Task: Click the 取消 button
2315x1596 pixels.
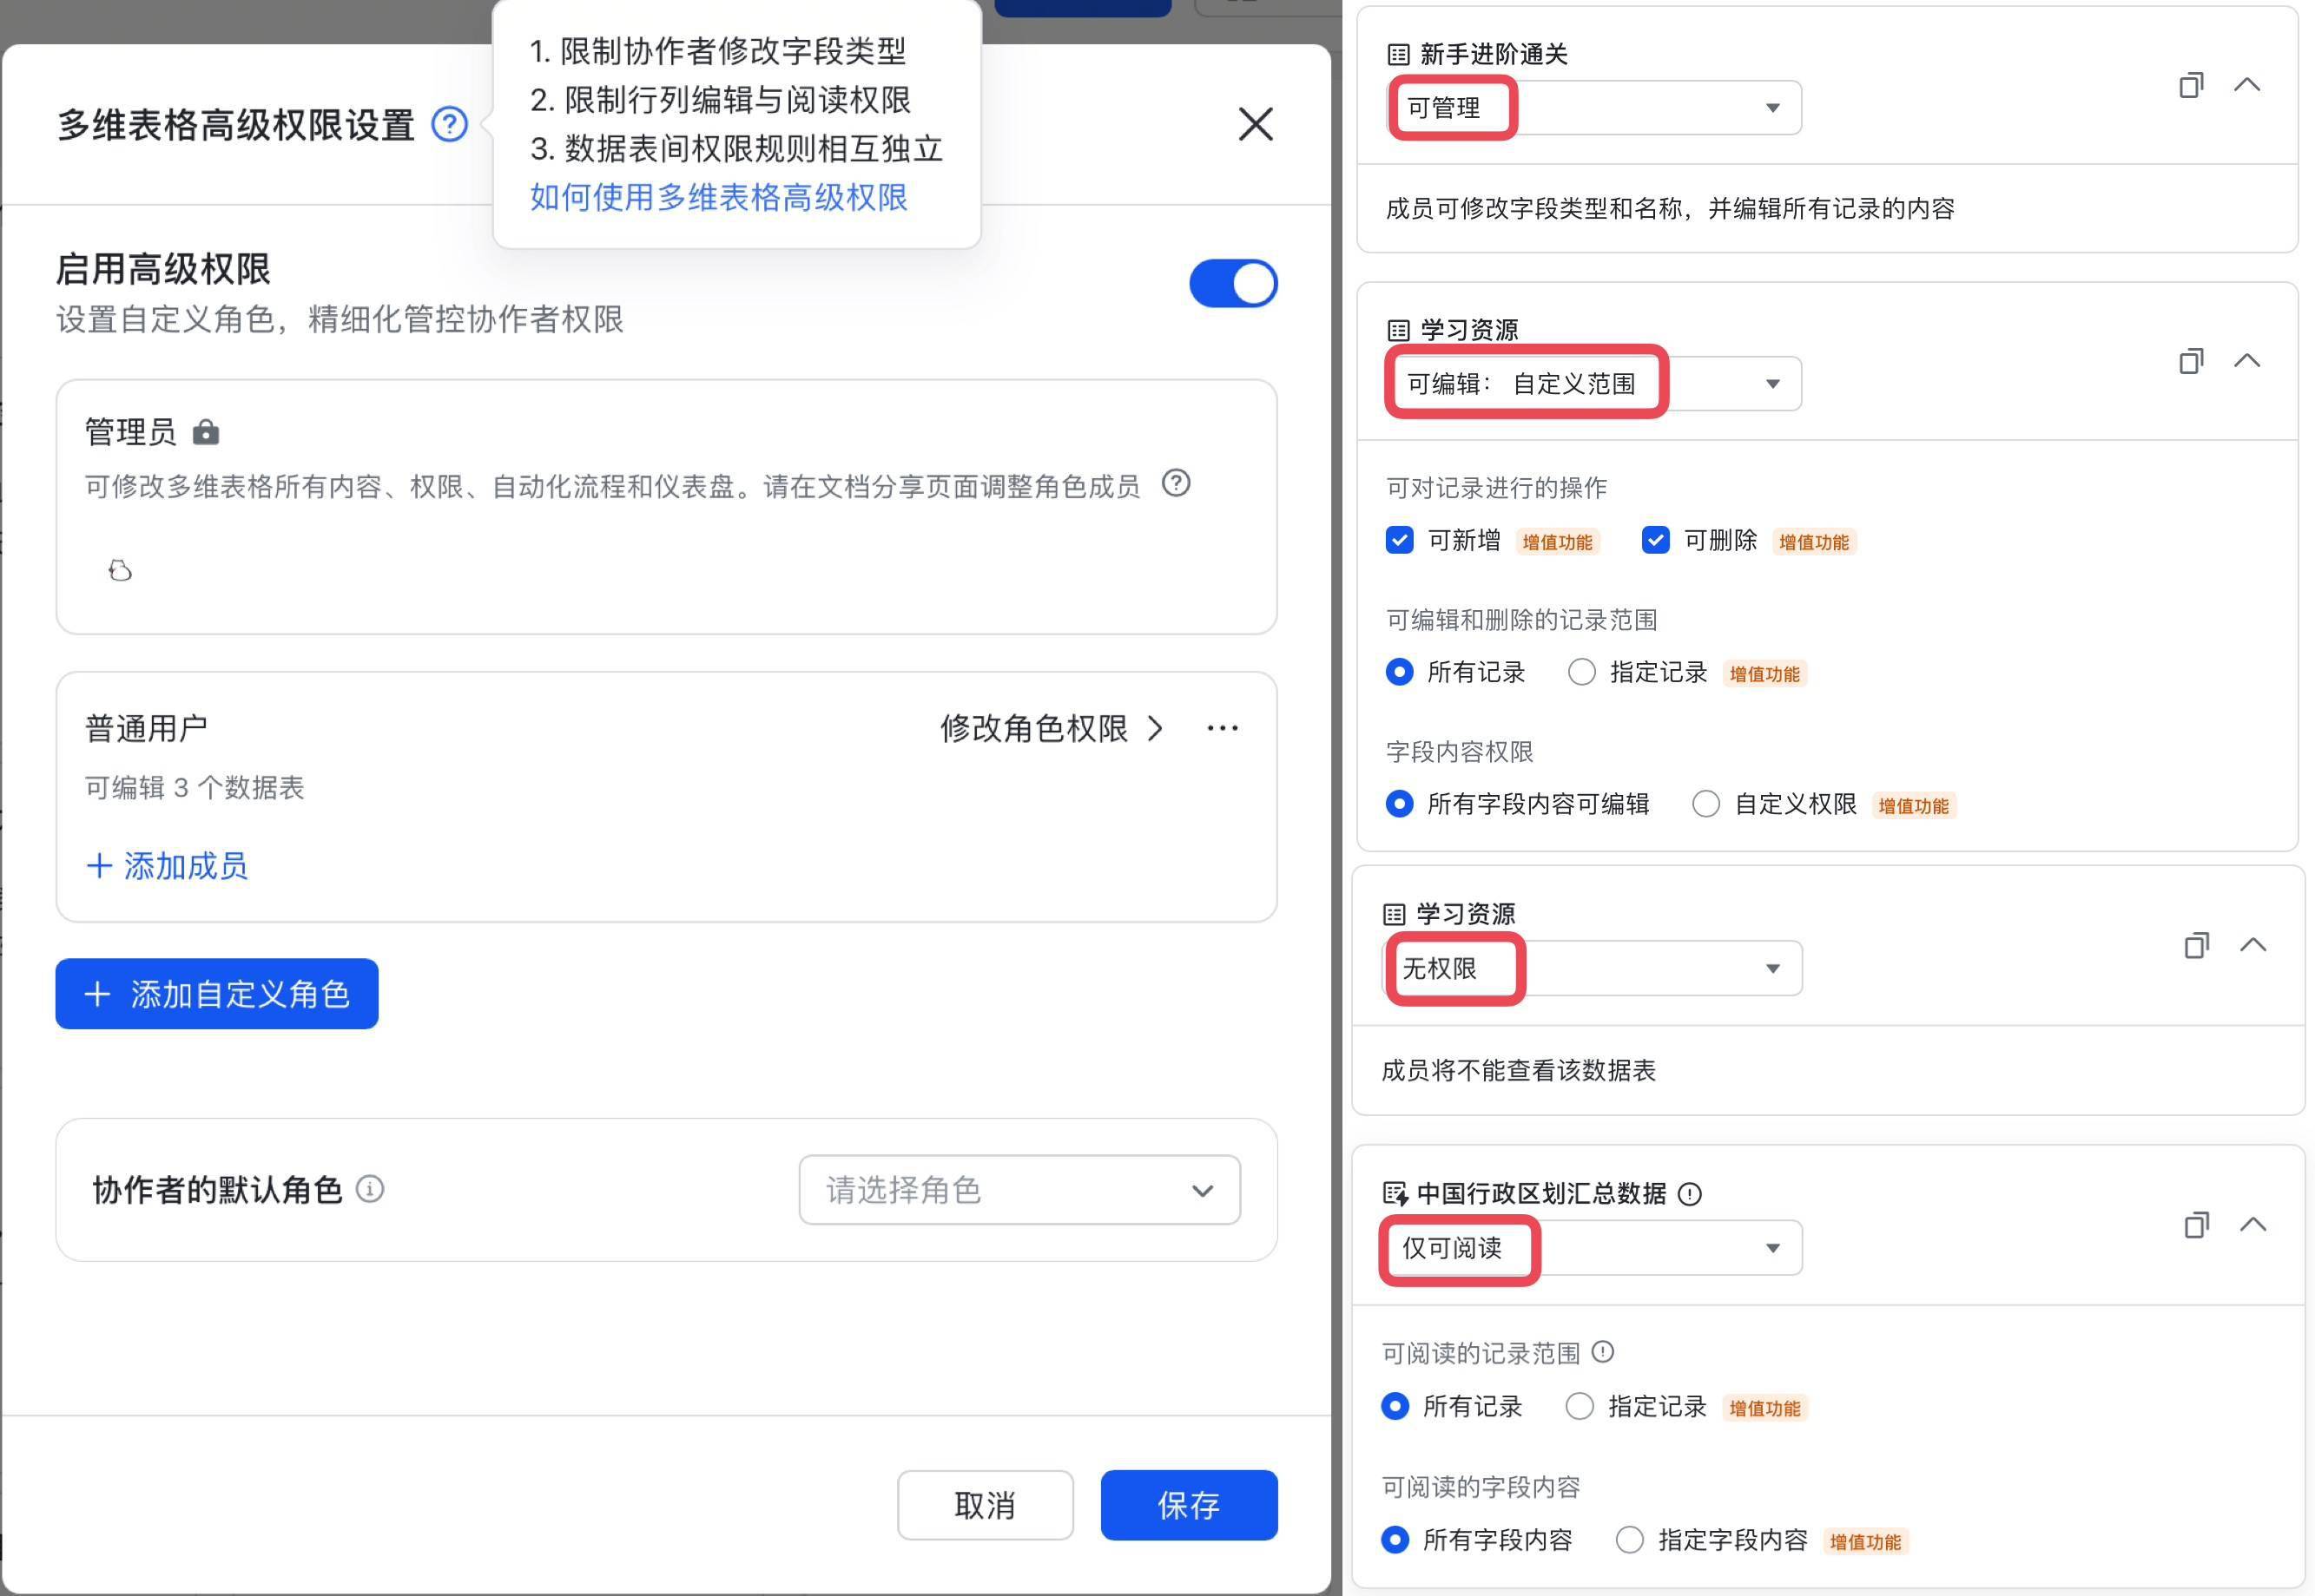Action: (x=986, y=1505)
